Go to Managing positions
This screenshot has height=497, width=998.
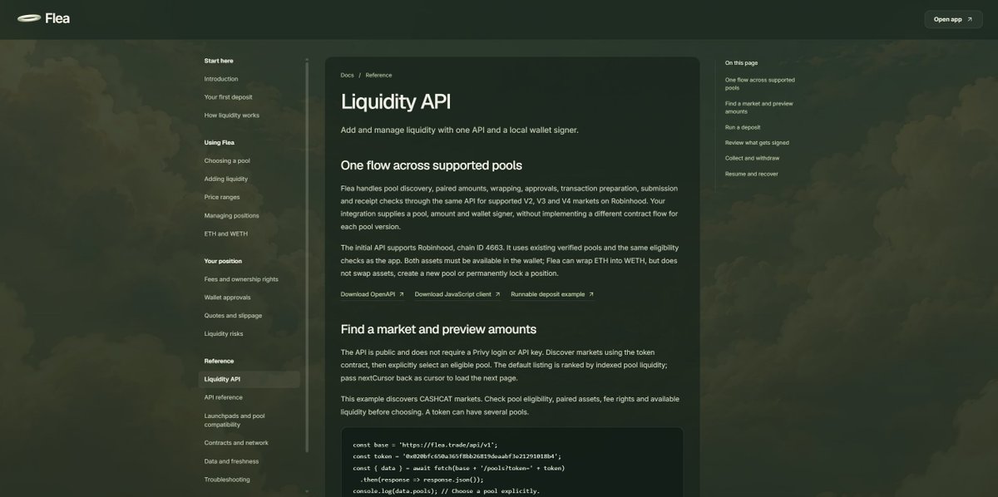coord(232,215)
